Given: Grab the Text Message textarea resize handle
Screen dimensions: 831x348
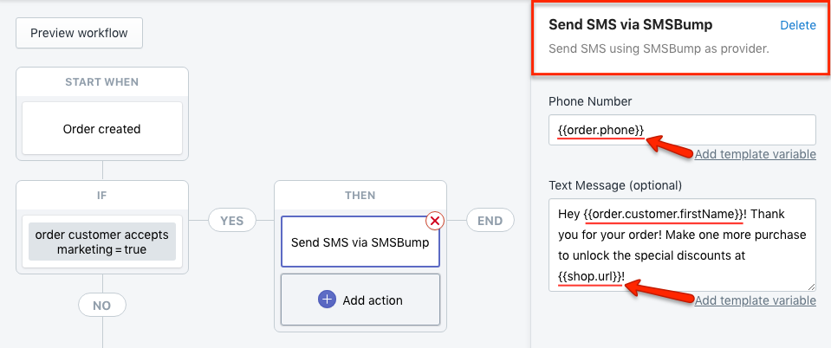Looking at the screenshot, I should click(x=811, y=287).
